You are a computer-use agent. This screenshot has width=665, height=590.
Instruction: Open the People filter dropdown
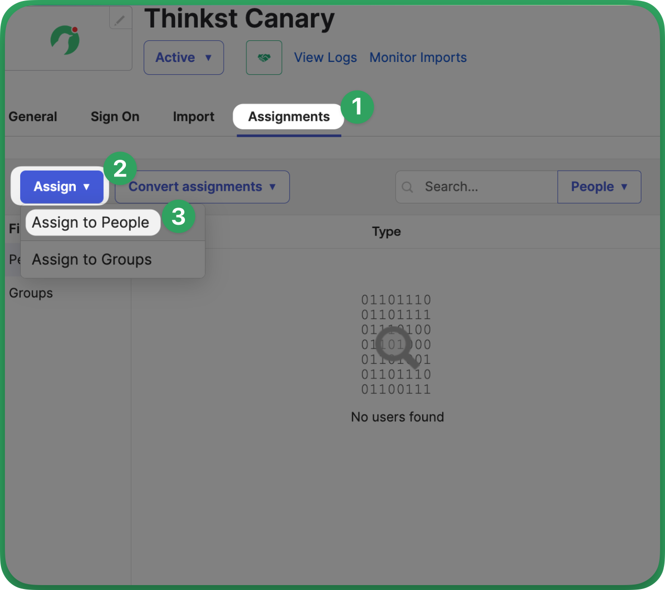[599, 187]
